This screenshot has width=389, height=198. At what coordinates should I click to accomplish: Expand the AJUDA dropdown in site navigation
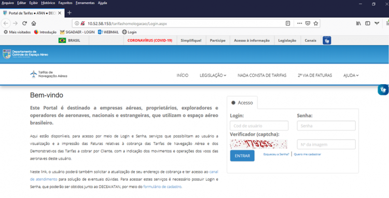point(351,75)
